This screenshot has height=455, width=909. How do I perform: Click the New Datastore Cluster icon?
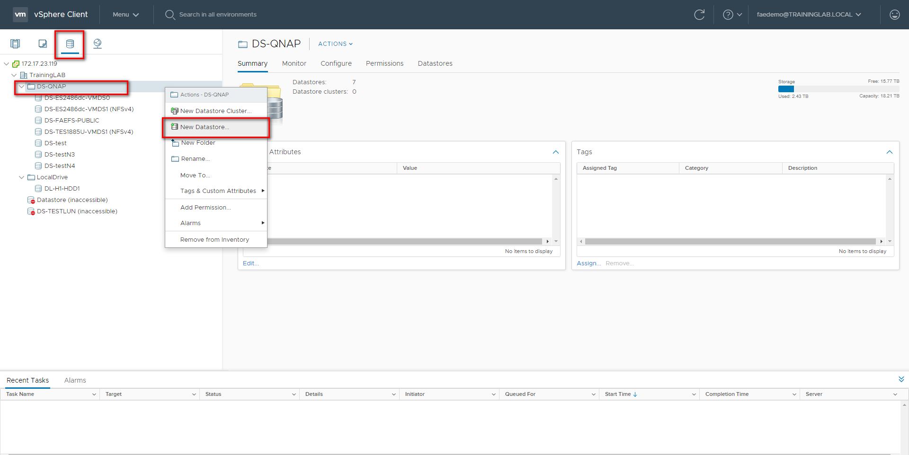[175, 111]
